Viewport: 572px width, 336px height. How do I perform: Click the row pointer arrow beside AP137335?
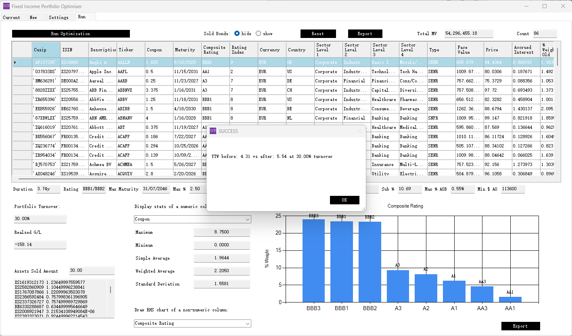(x=15, y=62)
